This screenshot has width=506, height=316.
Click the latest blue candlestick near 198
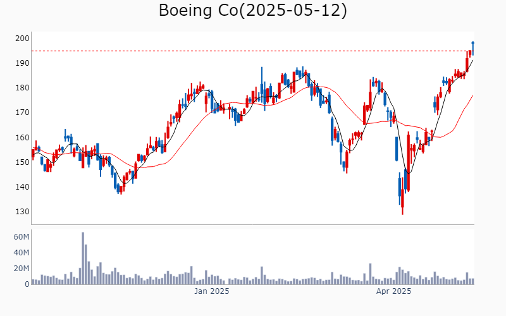pos(472,48)
